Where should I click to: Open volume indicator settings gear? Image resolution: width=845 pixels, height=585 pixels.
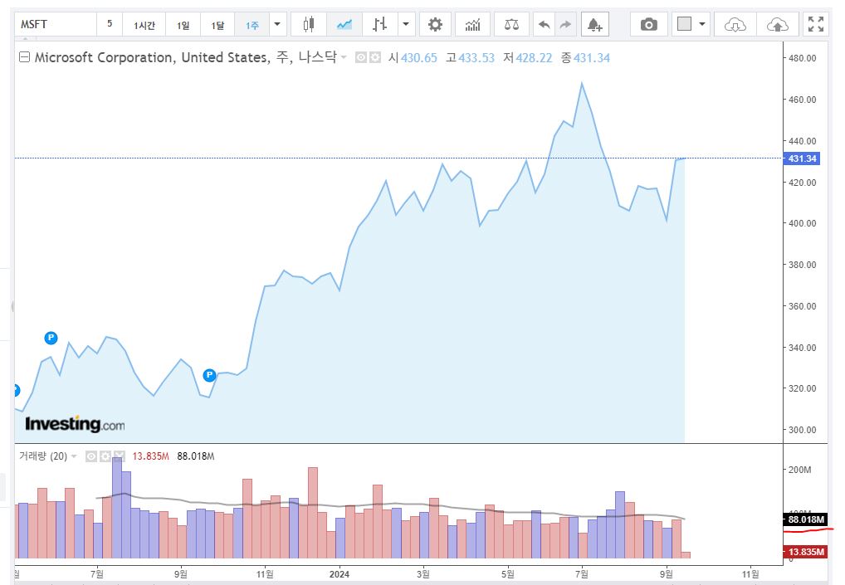point(105,456)
